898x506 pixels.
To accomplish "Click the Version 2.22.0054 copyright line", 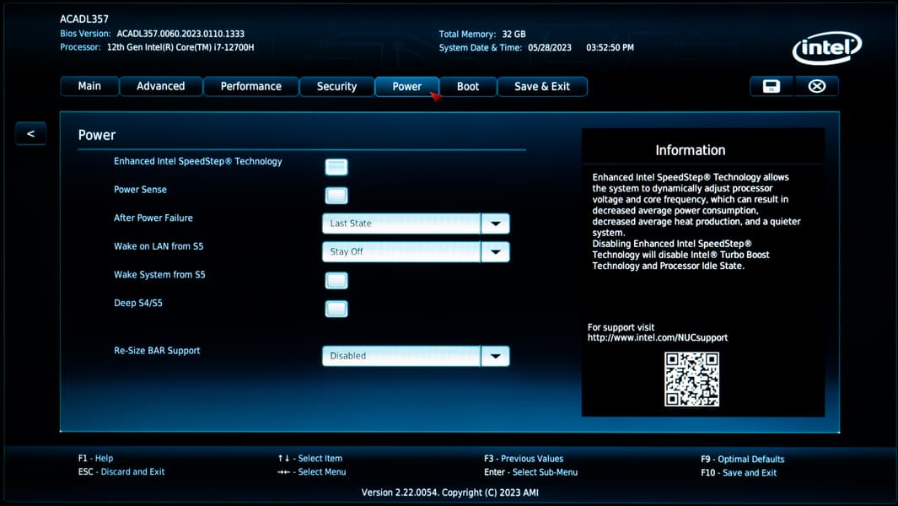I will click(449, 493).
